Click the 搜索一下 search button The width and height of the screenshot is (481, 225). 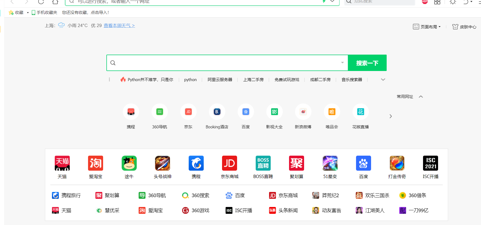coord(367,63)
